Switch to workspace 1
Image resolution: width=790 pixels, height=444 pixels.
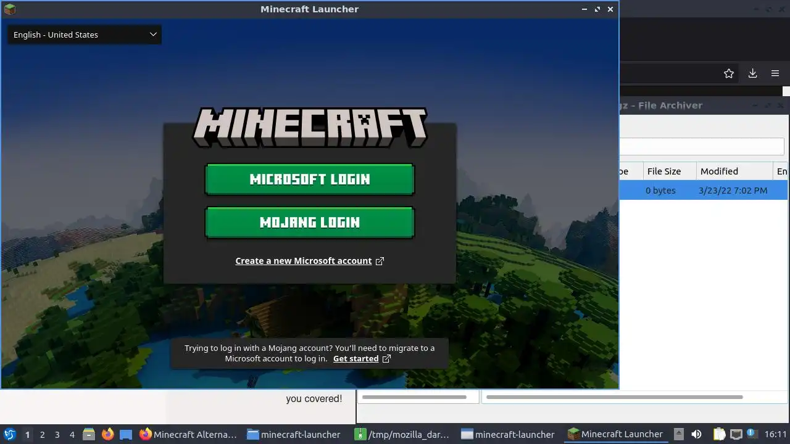point(27,435)
